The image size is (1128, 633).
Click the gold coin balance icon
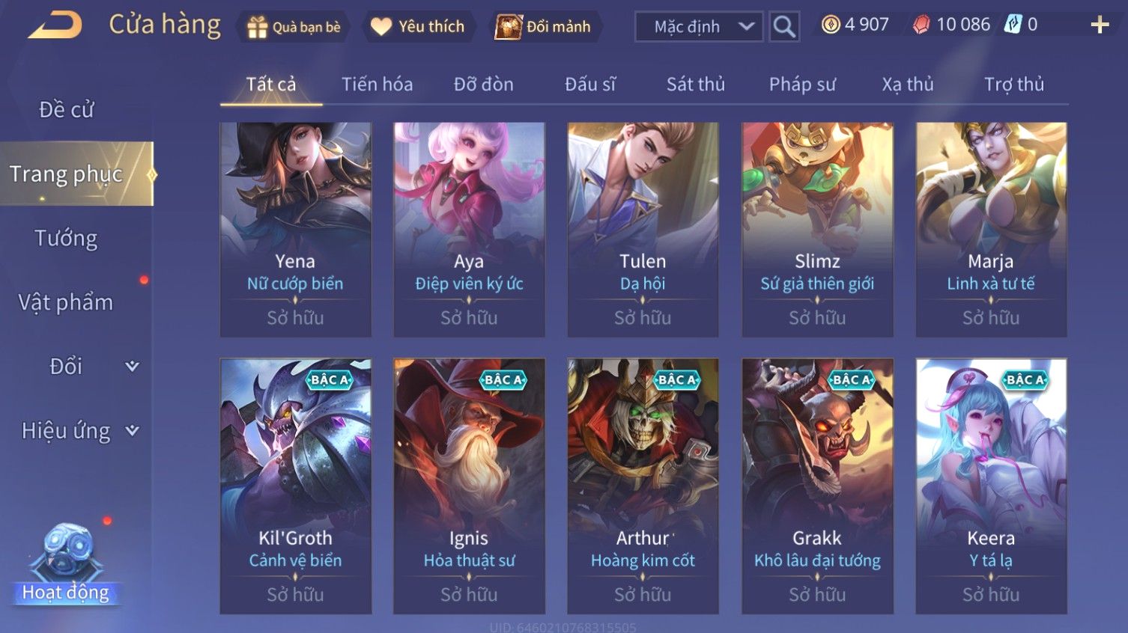coord(831,25)
